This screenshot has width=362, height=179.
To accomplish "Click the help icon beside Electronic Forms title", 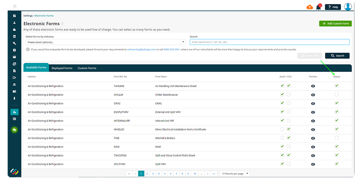I will [x=62, y=23].
